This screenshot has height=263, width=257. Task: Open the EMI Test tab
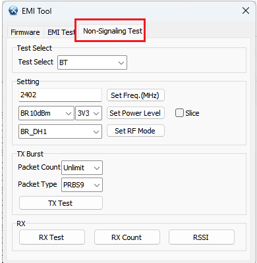[61, 32]
